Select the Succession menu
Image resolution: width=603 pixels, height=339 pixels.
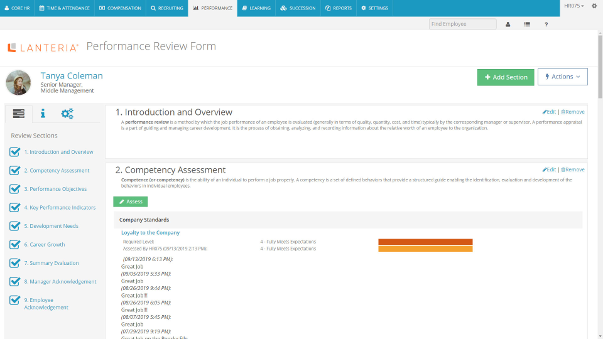tap(298, 8)
